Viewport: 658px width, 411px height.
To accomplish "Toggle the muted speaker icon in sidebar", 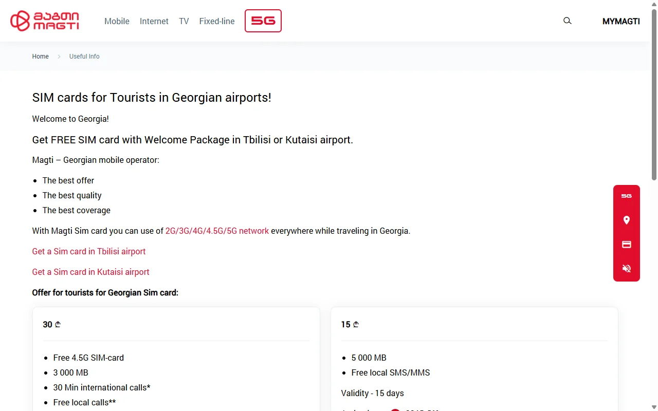I will pyautogui.click(x=627, y=268).
